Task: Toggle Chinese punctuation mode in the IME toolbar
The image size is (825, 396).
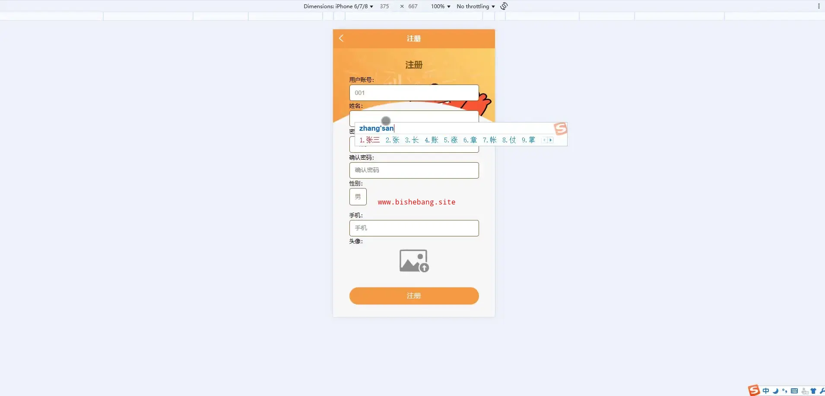Action: [x=785, y=391]
